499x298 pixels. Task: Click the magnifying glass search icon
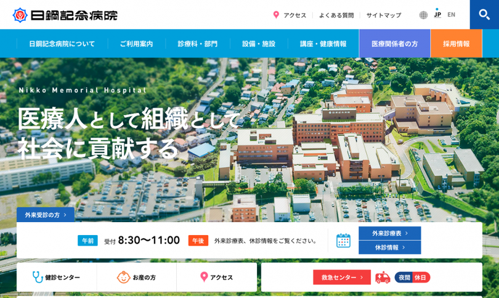484,14
